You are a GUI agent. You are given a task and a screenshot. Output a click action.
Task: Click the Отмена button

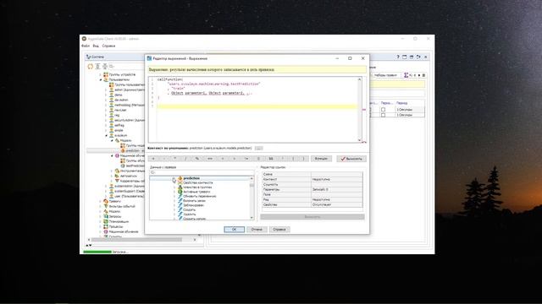[257, 229]
